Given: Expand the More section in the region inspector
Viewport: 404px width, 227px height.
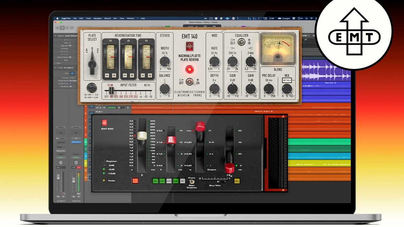Looking at the screenshot, I should tap(55, 63).
